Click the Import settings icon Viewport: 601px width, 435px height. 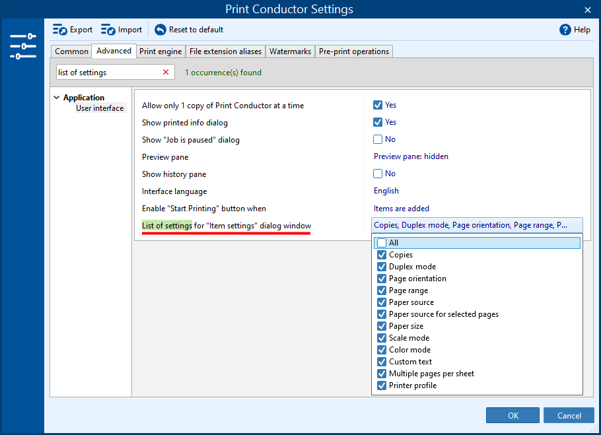tap(108, 30)
